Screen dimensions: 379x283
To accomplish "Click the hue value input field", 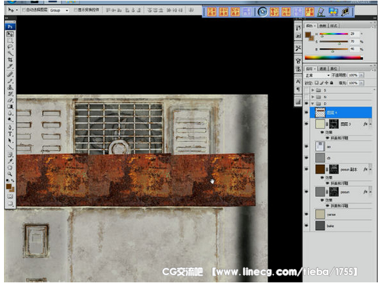I will (354, 34).
